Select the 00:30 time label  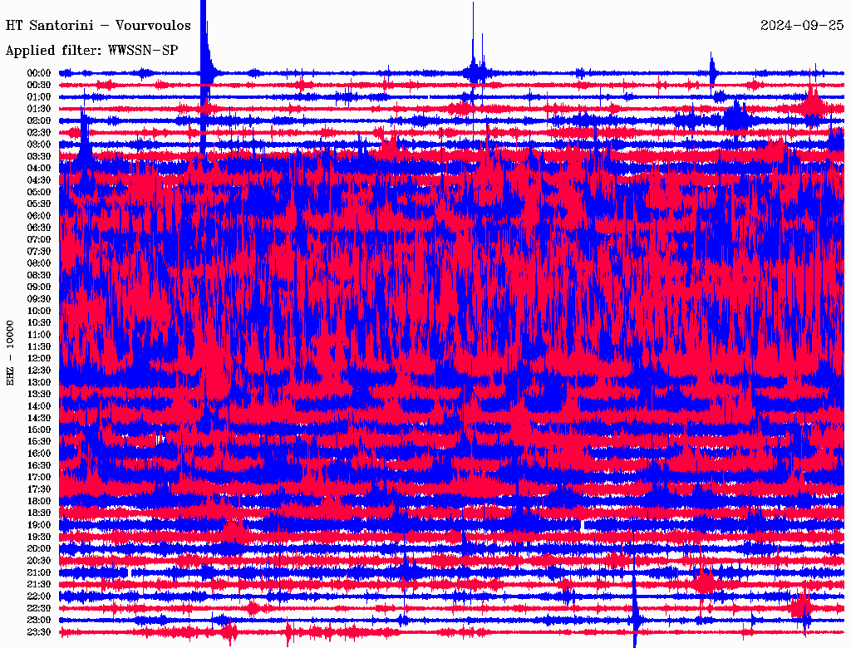click(39, 85)
